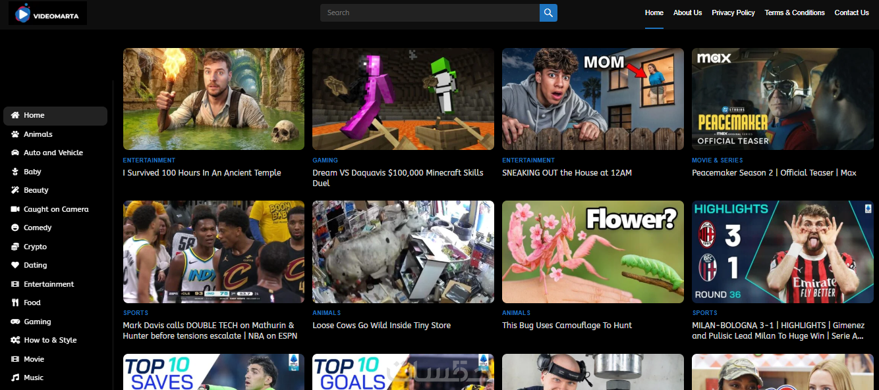Open 'SNEAKING OUT the House at 12AM' title
This screenshot has width=879, height=390.
(567, 173)
